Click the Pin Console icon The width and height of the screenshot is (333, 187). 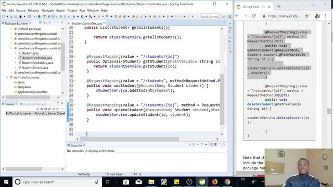pos(189,144)
